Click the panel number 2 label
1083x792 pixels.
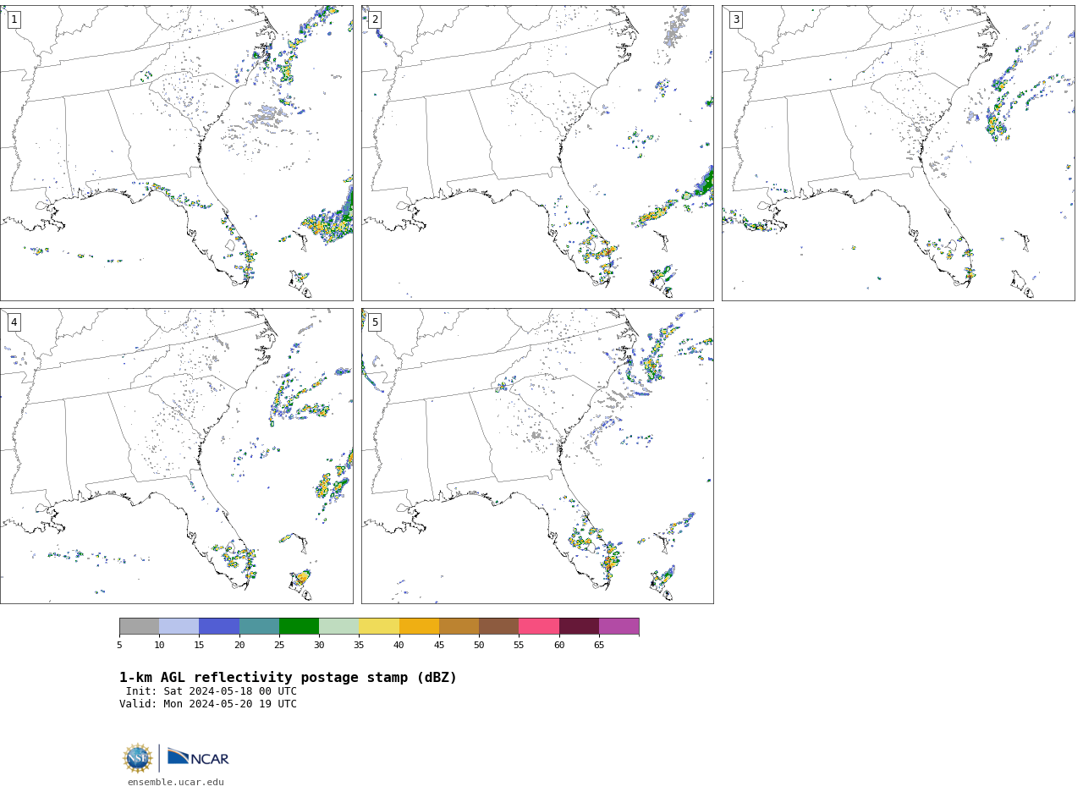(x=375, y=19)
